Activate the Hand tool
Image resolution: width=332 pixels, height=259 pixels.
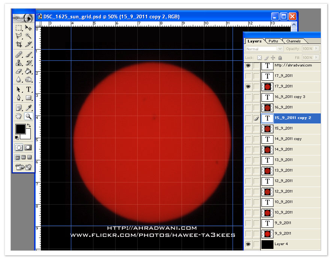pyautogui.click(x=19, y=116)
